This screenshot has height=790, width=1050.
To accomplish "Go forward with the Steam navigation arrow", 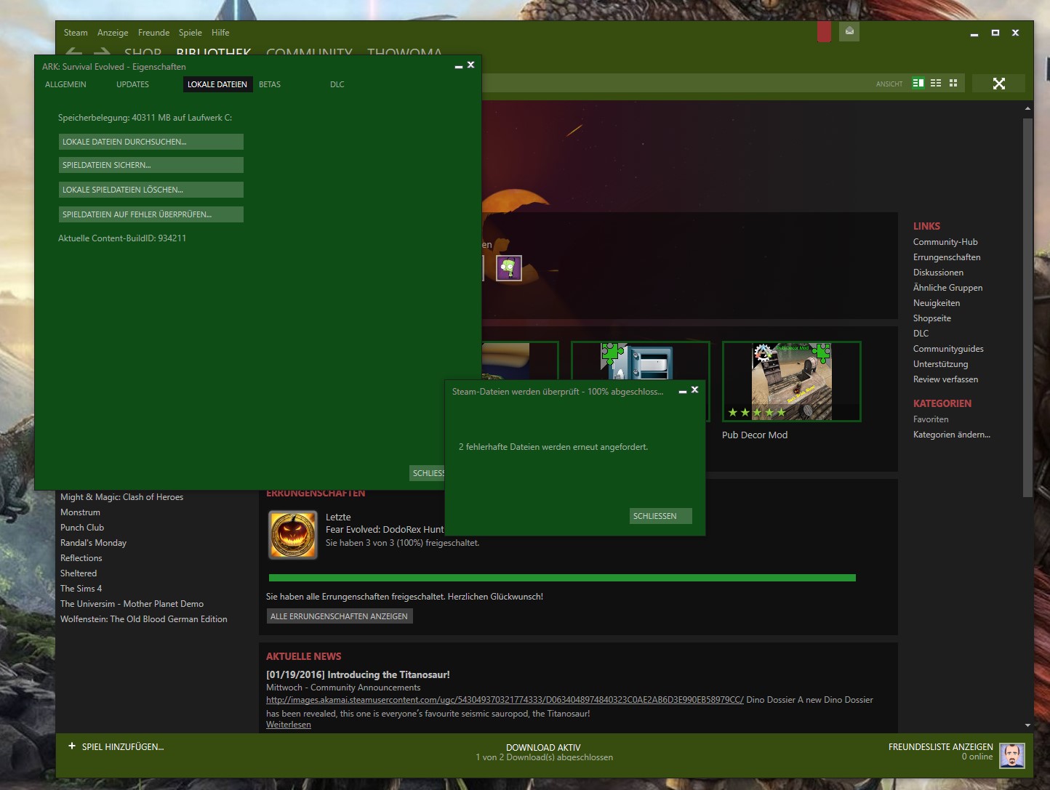I will (x=102, y=52).
